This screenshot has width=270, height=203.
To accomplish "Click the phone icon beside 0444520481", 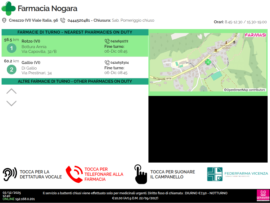I will tap(63, 20).
